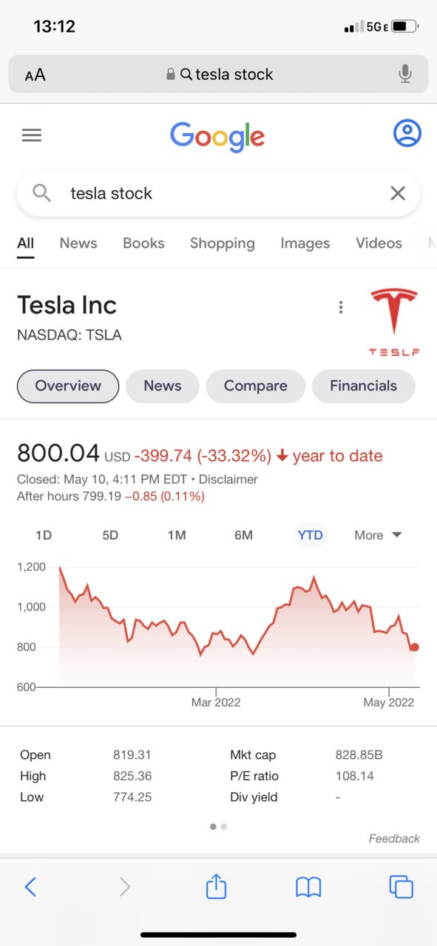
Task: Open the AA reader text-size menu
Action: (x=35, y=75)
